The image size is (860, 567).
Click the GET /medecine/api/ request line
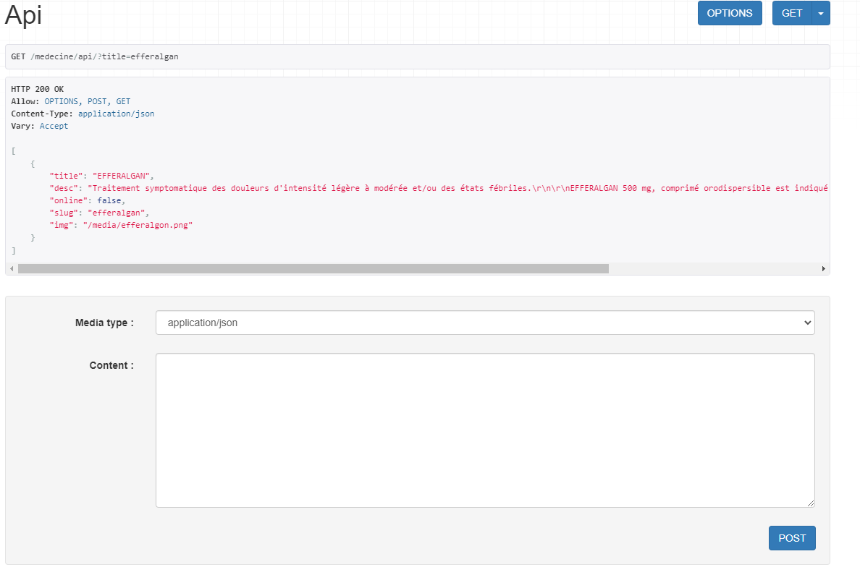(94, 56)
